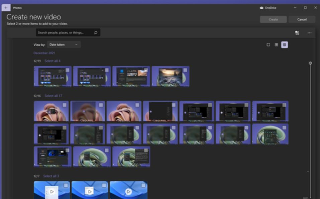Click the OneDrive cloud icon
The width and height of the screenshot is (320, 199).
click(x=262, y=8)
